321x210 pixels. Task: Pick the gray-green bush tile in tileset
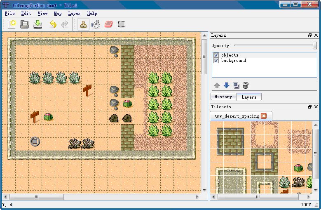285,182
